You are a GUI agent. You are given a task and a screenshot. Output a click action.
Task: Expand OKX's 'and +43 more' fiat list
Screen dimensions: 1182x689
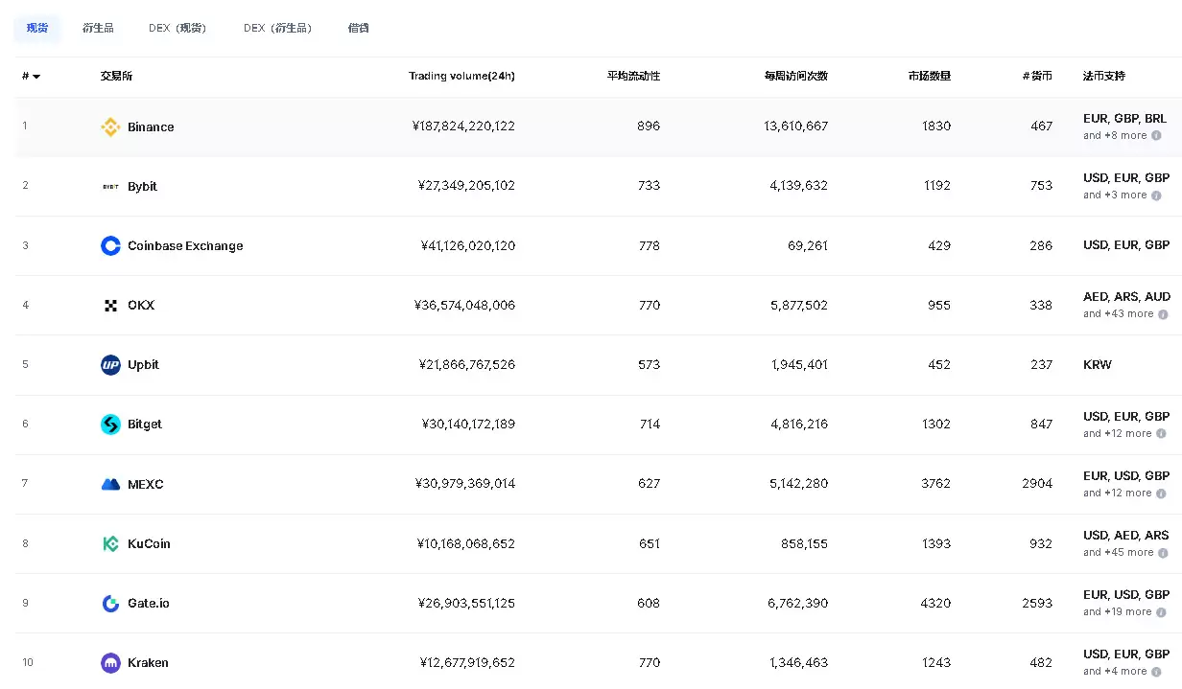(1127, 313)
